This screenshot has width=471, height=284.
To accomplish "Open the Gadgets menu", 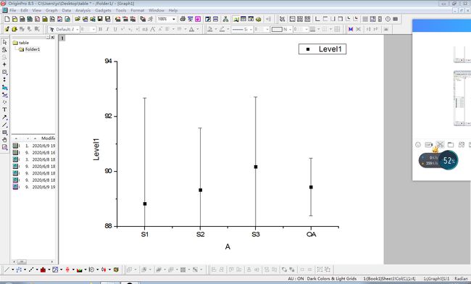I will (x=103, y=10).
